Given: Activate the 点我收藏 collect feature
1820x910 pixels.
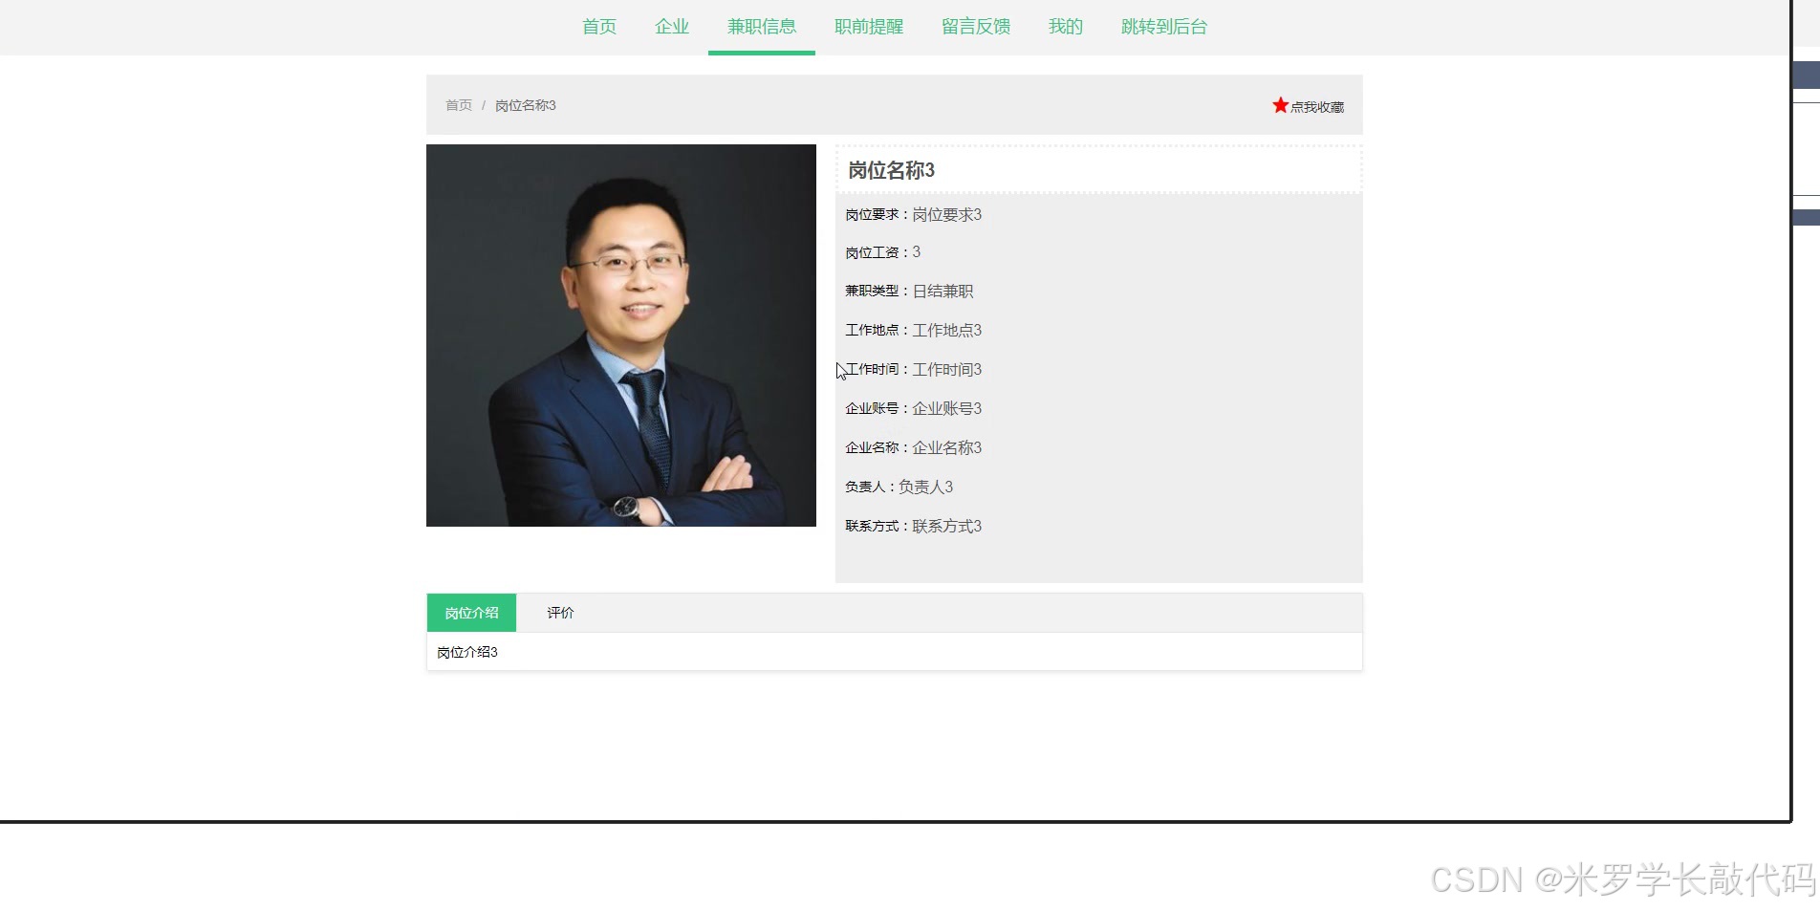Looking at the screenshot, I should [x=1315, y=106].
